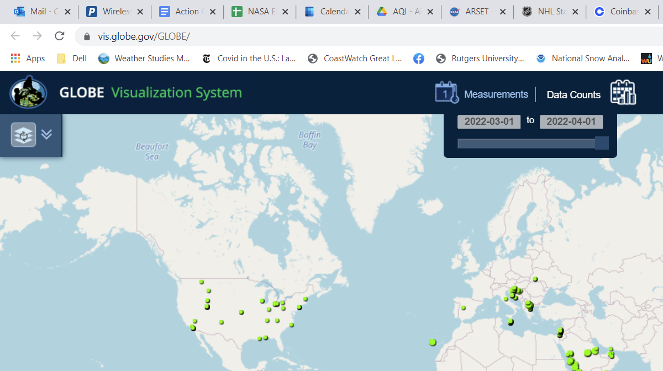Switch to Measurements view
This screenshot has width=663, height=371.
click(496, 94)
